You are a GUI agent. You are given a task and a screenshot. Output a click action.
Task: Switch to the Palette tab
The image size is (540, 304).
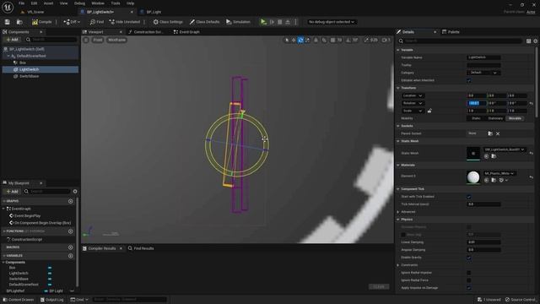(x=451, y=32)
